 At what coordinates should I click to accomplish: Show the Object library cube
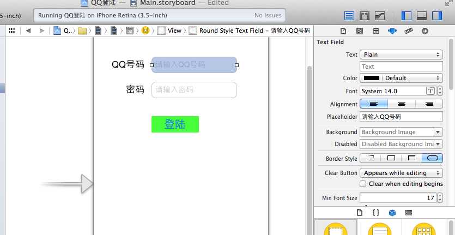click(x=392, y=213)
